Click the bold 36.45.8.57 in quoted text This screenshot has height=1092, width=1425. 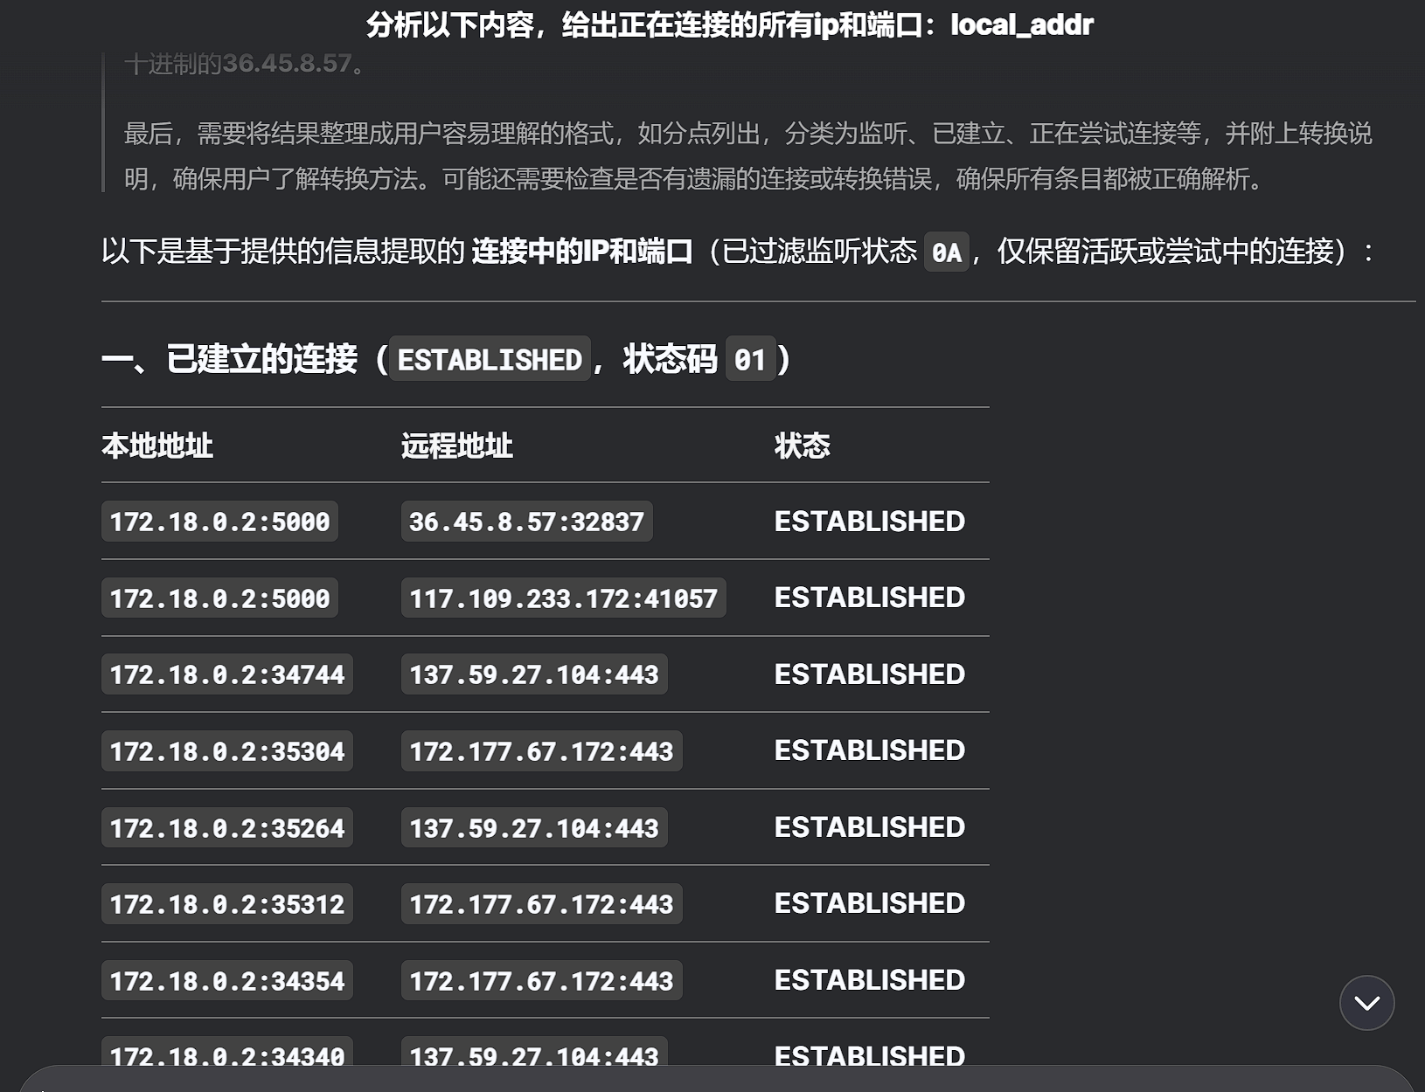[x=287, y=64]
